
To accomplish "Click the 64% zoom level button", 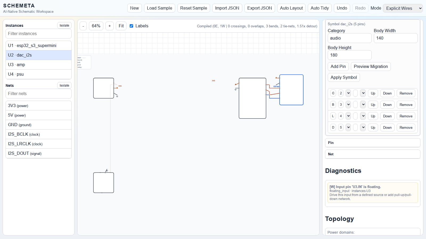I will point(96,26).
